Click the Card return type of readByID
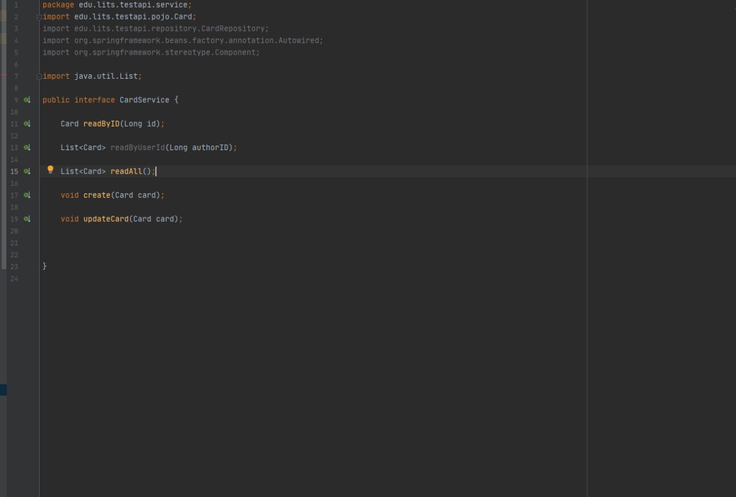 tap(70, 124)
